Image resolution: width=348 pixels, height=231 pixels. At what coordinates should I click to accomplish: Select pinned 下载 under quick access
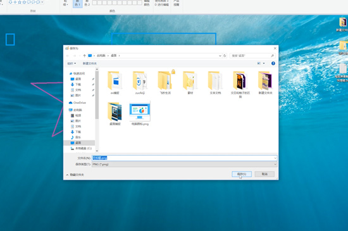click(76, 84)
